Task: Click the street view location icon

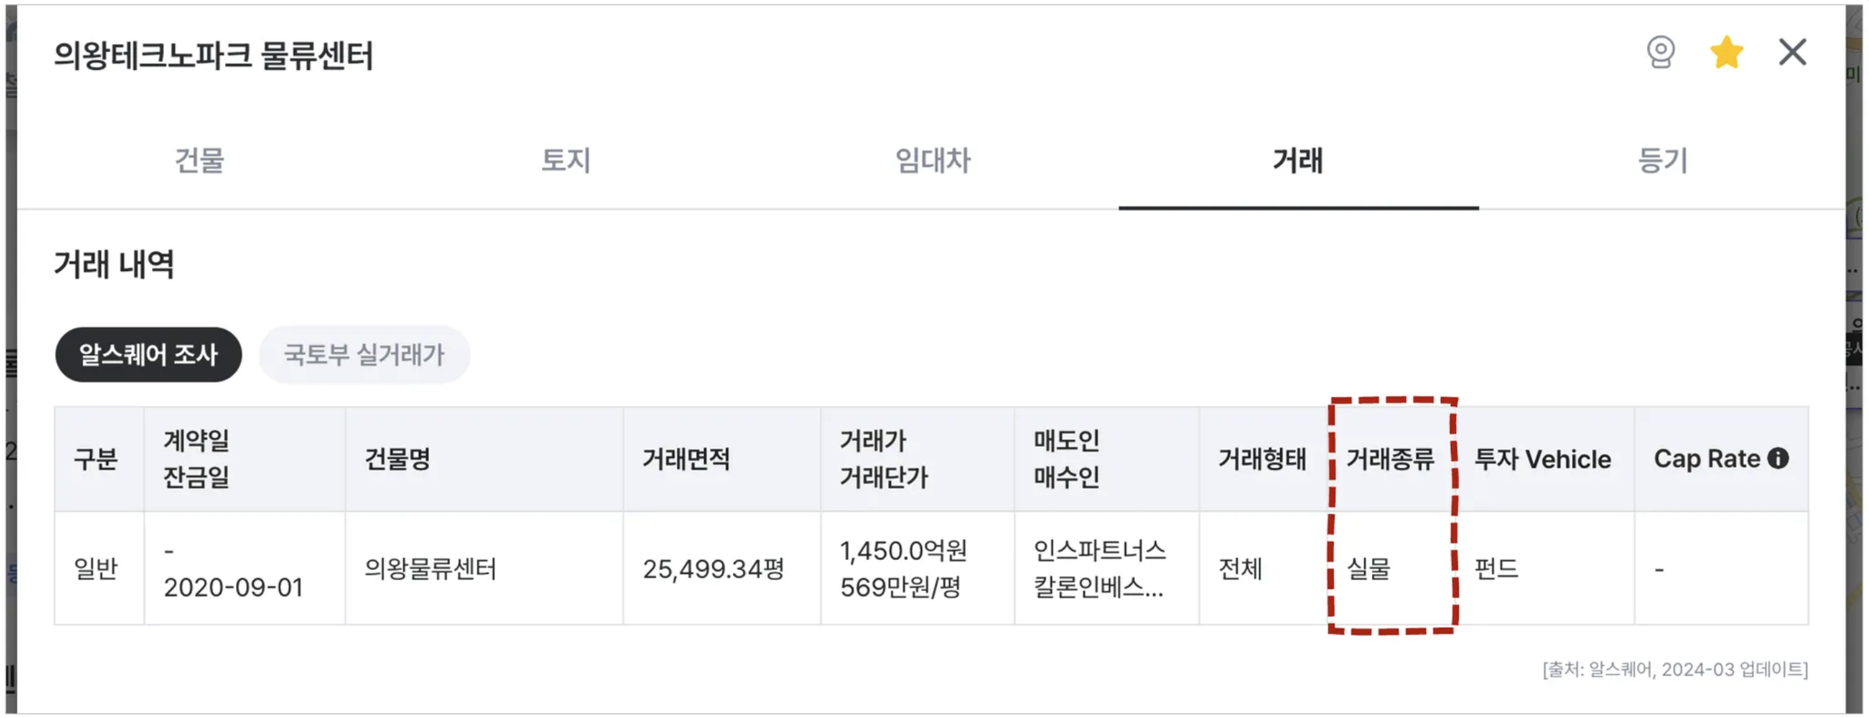Action: point(1660,52)
